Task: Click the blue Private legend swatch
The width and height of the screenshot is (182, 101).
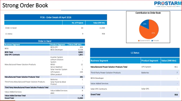Action: 152,41
